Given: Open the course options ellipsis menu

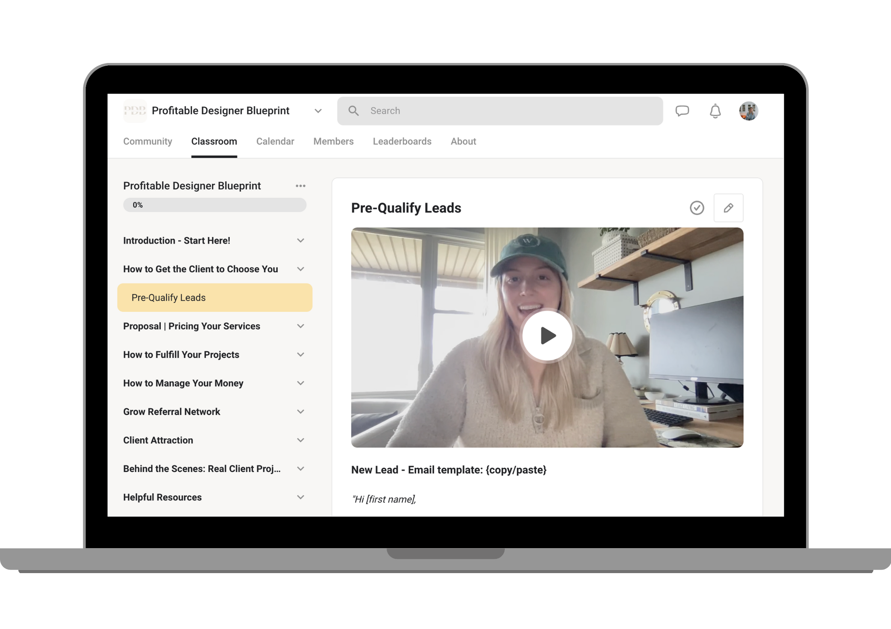Looking at the screenshot, I should click(300, 185).
